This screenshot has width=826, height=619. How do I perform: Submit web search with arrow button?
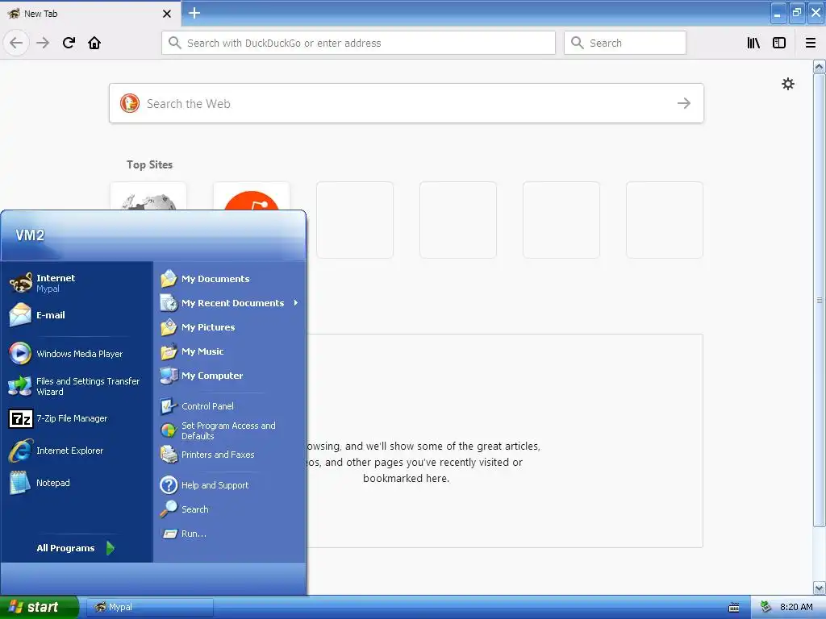684,103
